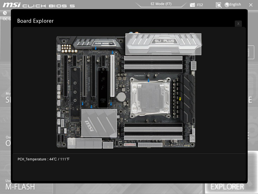Select the white highlighted PCIe x16 slot

point(113,76)
